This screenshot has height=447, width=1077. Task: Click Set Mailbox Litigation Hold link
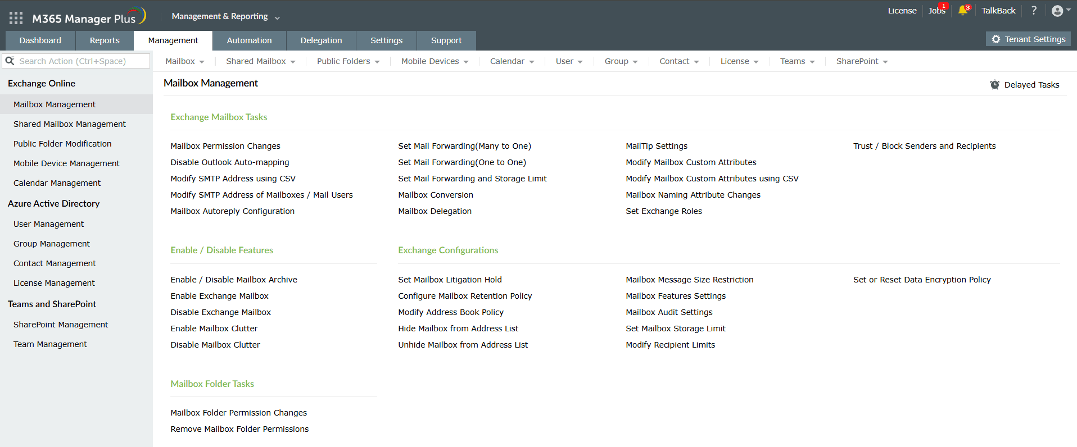click(450, 280)
